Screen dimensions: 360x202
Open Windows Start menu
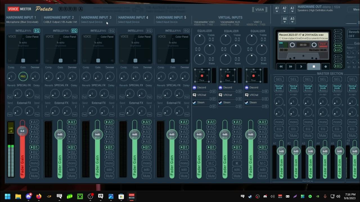pyautogui.click(x=8, y=196)
